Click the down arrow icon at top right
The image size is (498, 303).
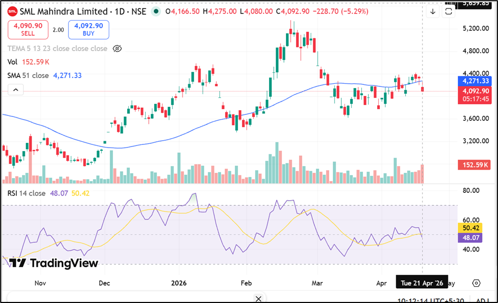coord(433,11)
